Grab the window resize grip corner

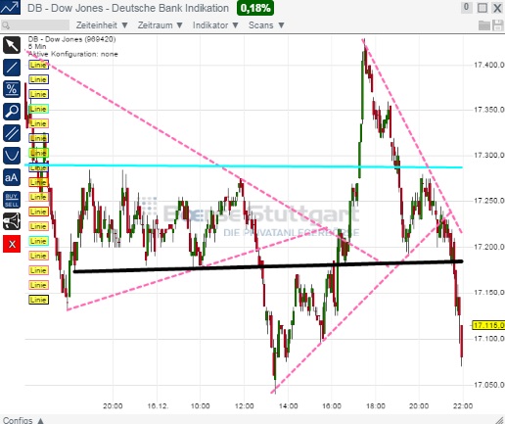500,420
